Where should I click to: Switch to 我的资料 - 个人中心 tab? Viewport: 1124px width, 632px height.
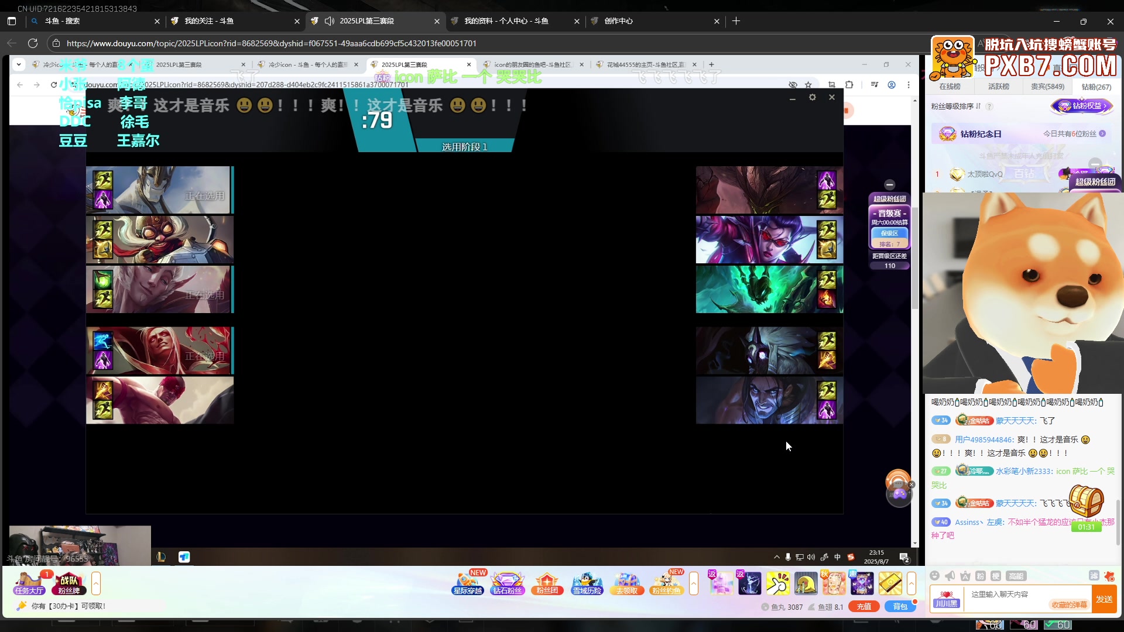[514, 21]
